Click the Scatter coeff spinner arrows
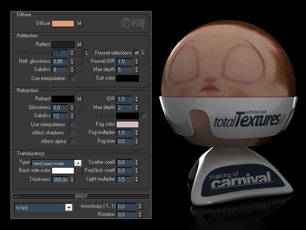Image resolution: width=306 pixels, height=230 pixels. coord(137,162)
